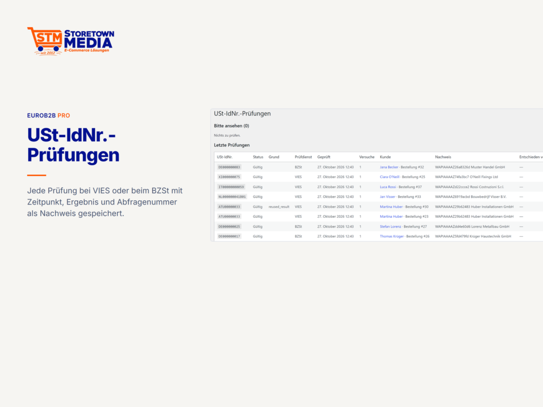Select VAT ID code XI000000075
The image size is (543, 407).
pos(229,177)
